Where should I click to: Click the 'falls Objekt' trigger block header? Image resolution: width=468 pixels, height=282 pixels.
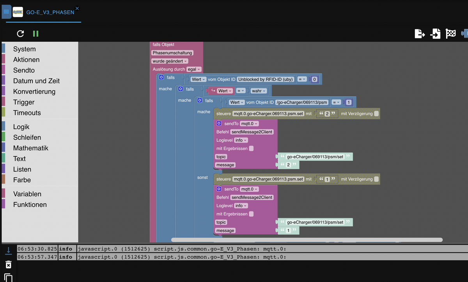click(x=163, y=44)
